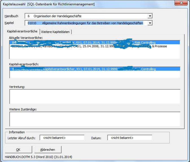Click inside the empty Vertretung list box
Viewport: 190px width, 162px height.
click(x=95, y=97)
